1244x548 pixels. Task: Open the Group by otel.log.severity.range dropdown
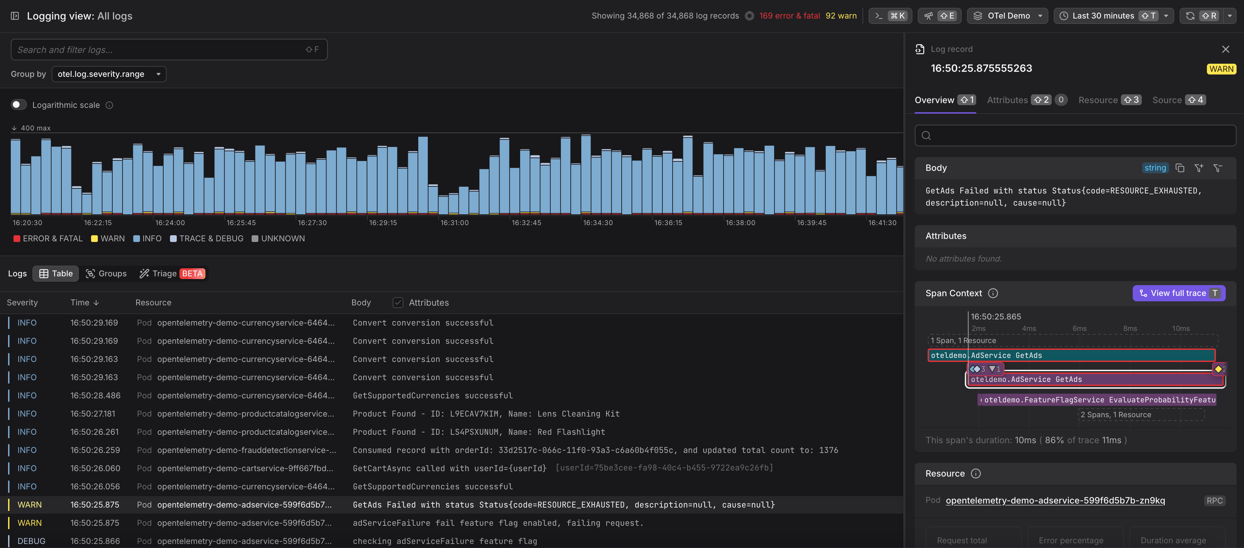click(109, 74)
